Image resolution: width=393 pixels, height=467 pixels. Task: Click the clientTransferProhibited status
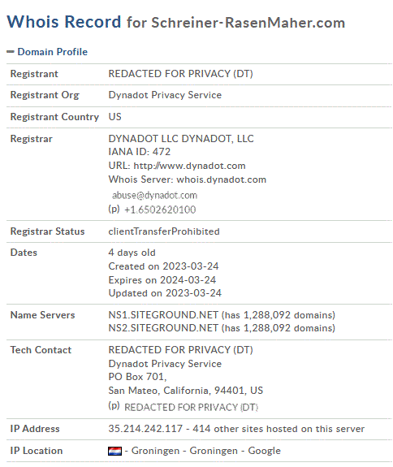click(164, 231)
